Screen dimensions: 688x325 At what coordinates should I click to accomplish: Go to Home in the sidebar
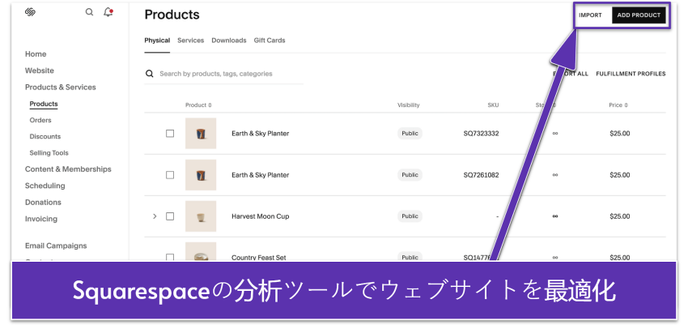pyautogui.click(x=36, y=54)
